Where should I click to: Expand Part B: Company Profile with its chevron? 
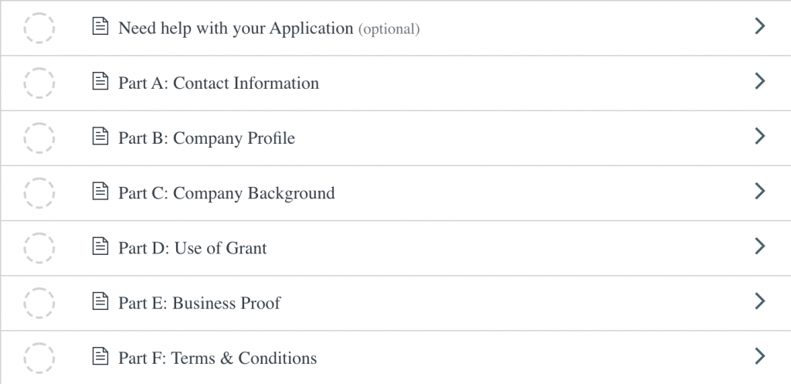click(x=760, y=136)
